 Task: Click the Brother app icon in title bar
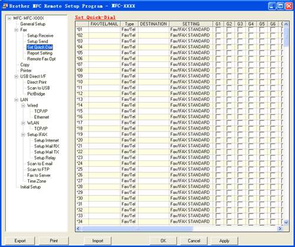click(5, 6)
